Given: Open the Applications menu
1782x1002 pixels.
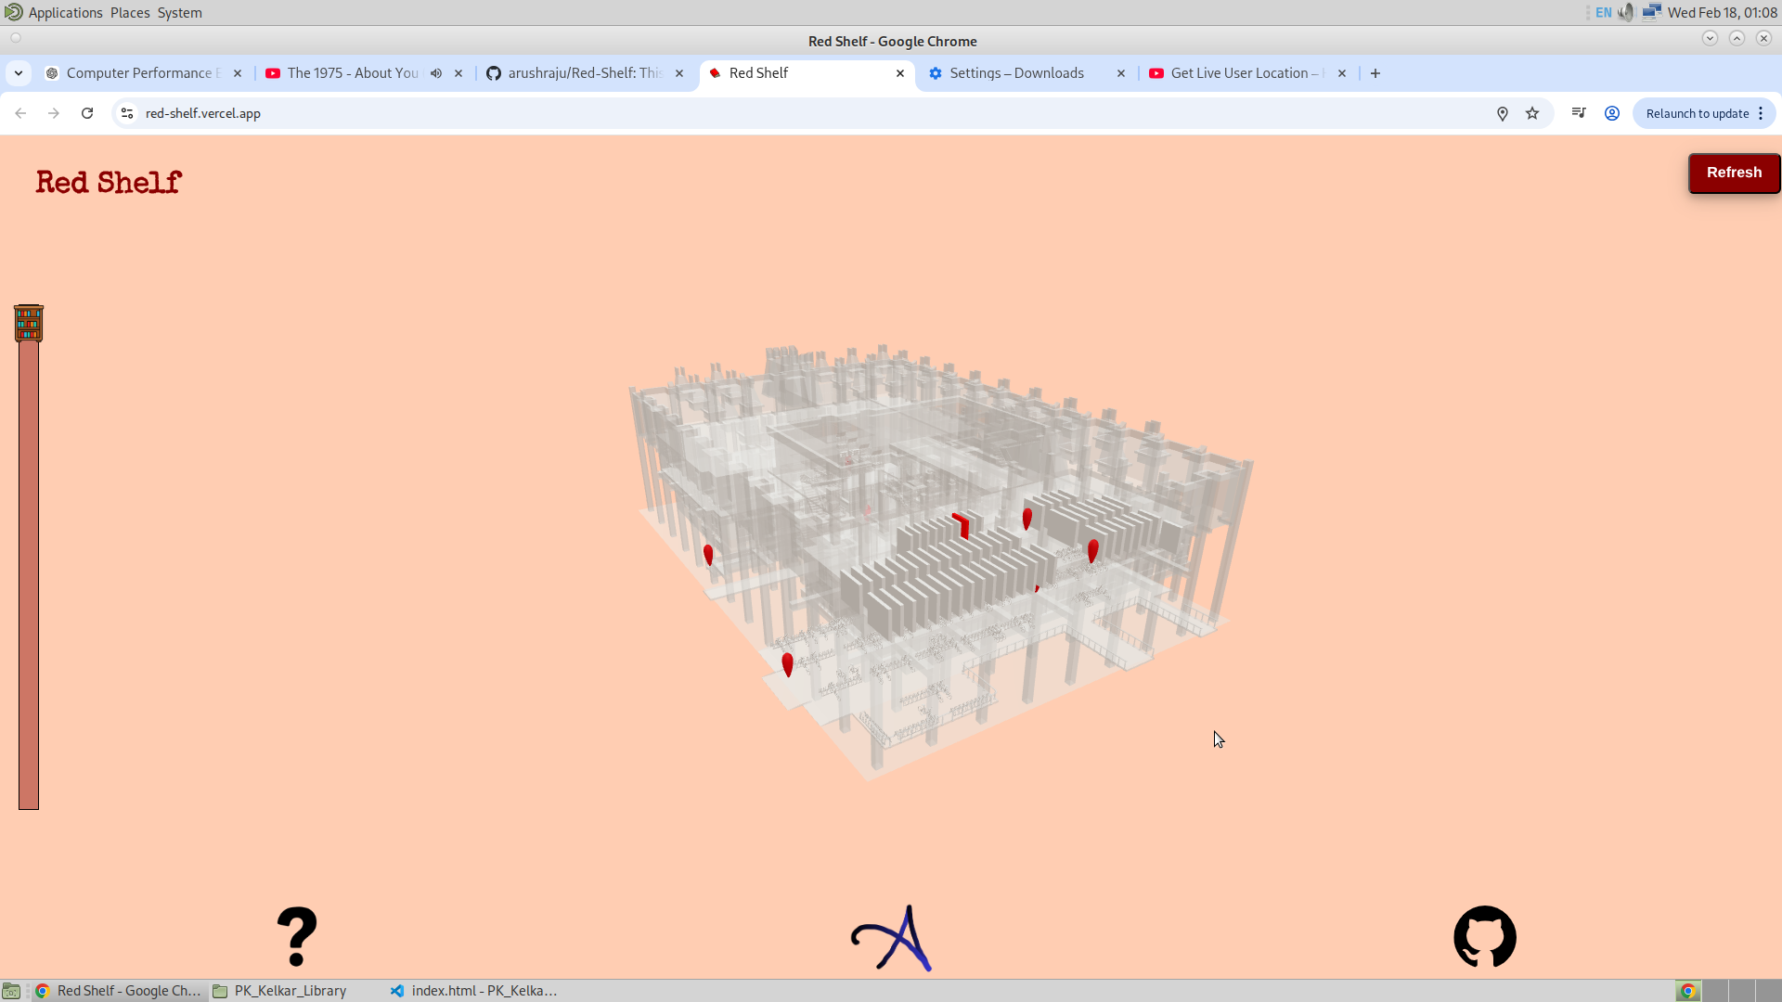Looking at the screenshot, I should [x=65, y=13].
